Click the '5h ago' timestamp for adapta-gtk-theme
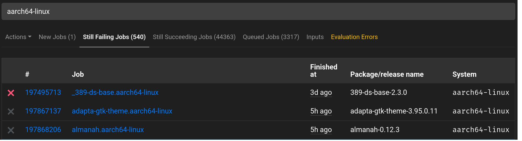522x141 pixels. 321,111
